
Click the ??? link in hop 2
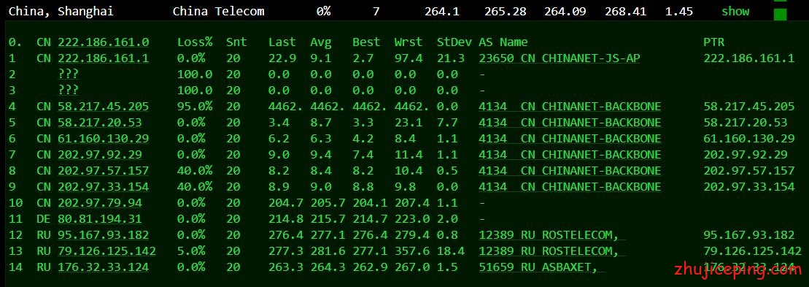(68, 74)
